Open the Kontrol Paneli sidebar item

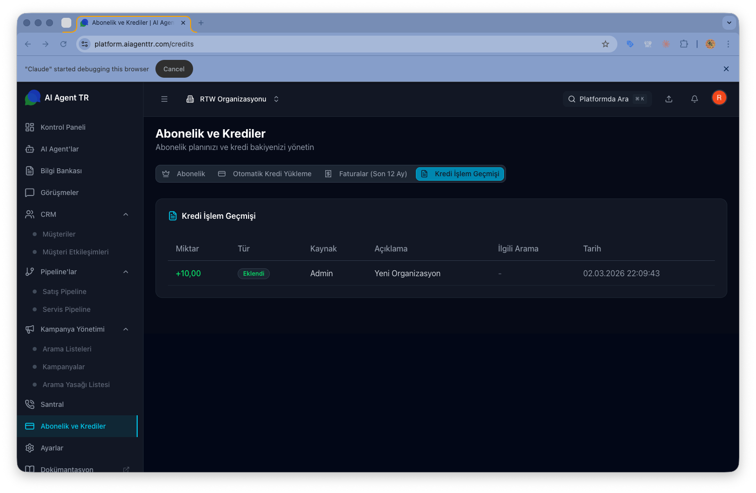coord(77,127)
